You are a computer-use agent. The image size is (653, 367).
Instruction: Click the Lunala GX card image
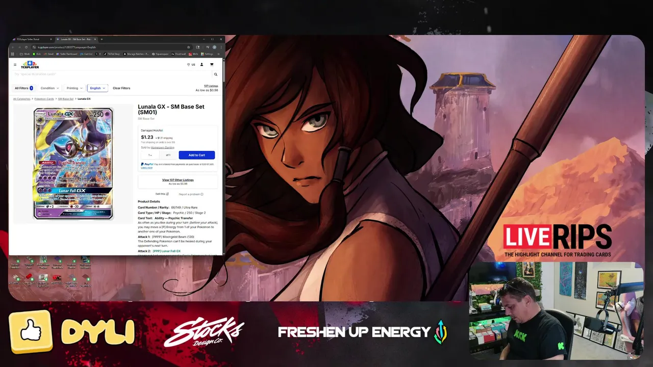[73, 164]
